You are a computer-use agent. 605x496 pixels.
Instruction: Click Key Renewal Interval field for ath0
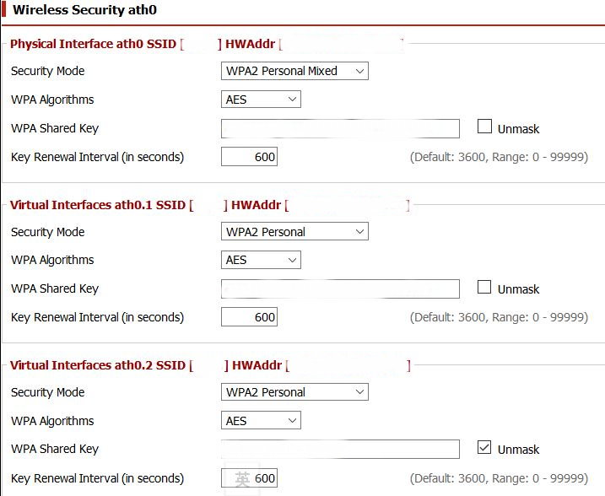pos(249,157)
